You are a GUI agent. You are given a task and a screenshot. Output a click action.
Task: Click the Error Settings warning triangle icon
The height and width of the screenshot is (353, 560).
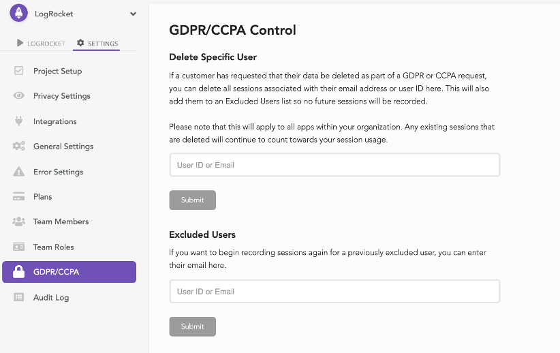(19, 172)
